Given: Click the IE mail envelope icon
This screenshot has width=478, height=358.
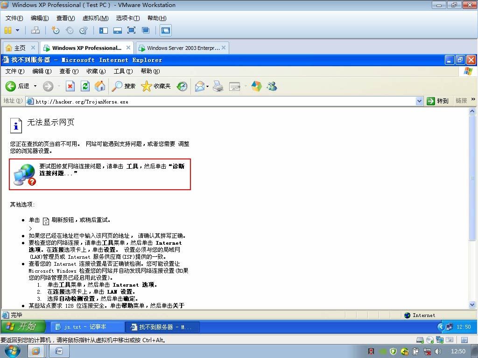Looking at the screenshot, I should click(199, 86).
